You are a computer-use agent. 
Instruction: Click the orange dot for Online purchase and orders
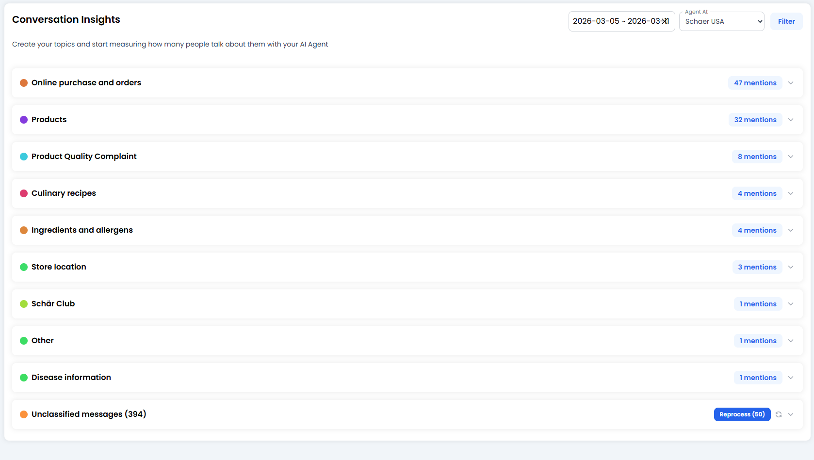click(24, 83)
